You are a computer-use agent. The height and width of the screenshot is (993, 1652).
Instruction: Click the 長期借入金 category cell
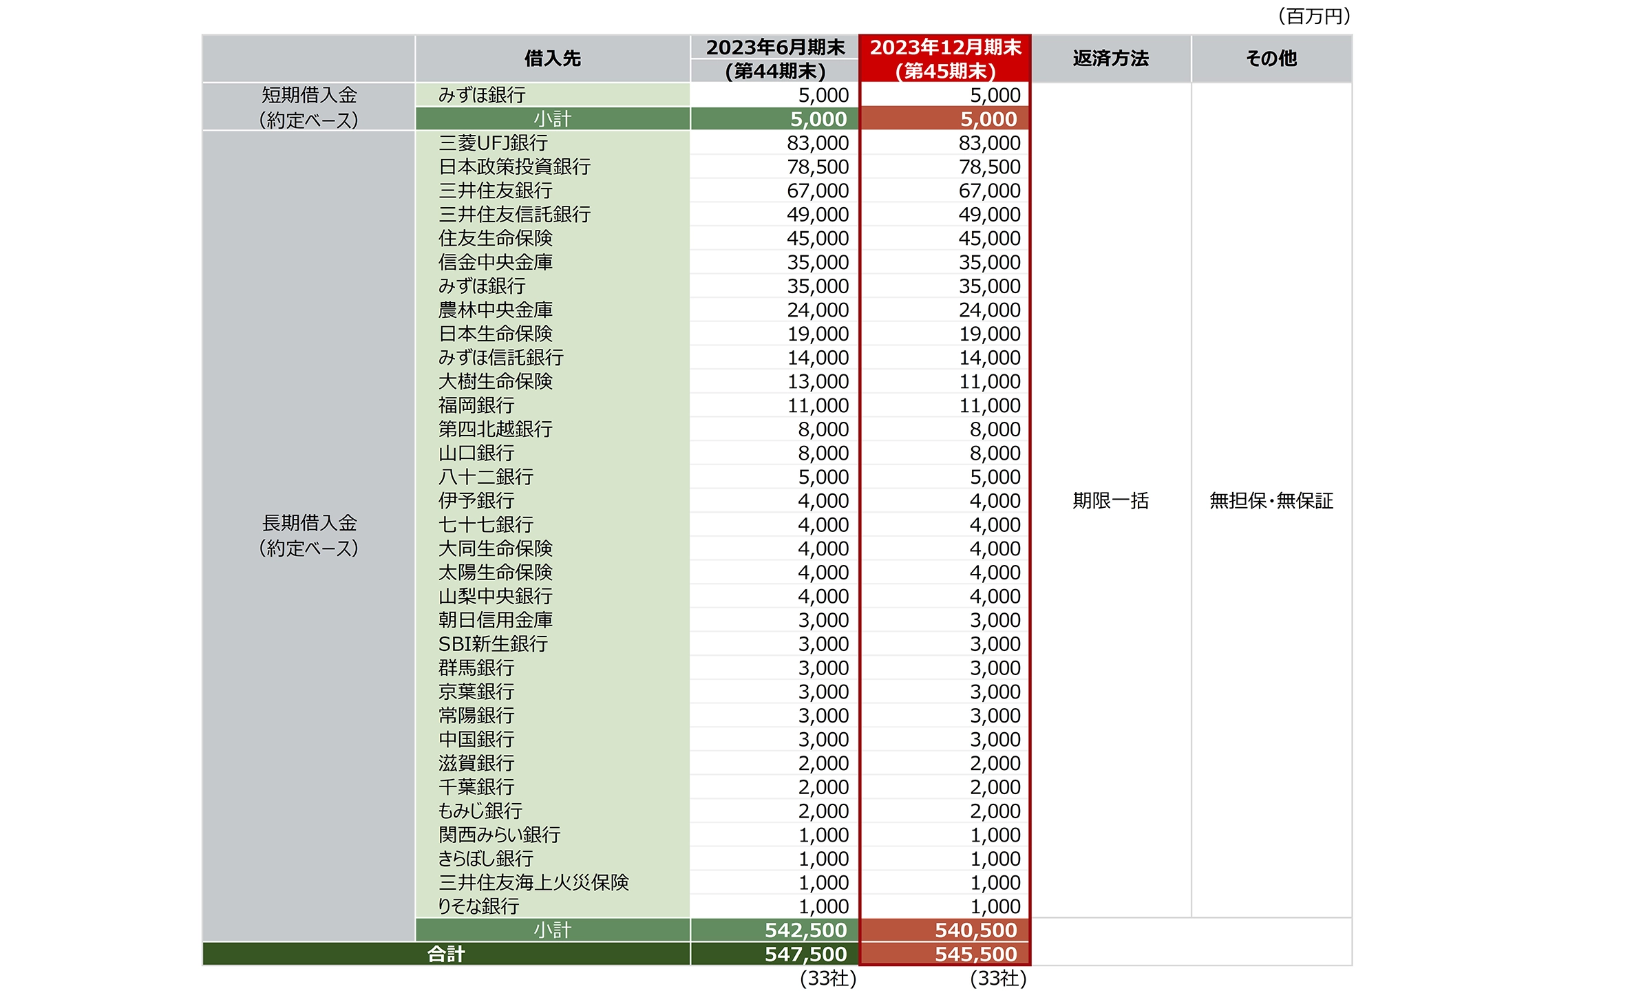309,535
